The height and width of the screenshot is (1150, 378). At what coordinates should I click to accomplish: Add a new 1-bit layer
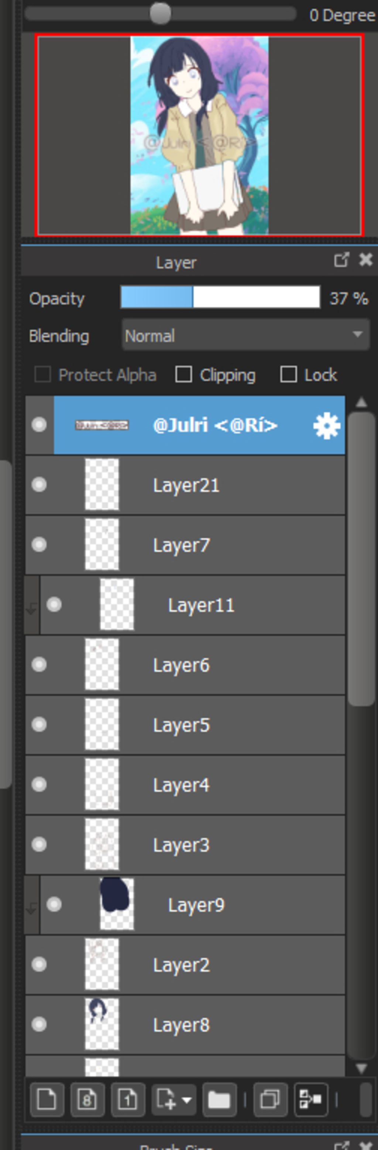point(127,1099)
